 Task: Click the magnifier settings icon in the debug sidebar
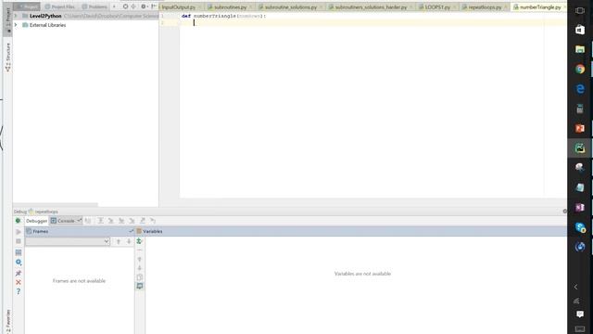(19, 262)
